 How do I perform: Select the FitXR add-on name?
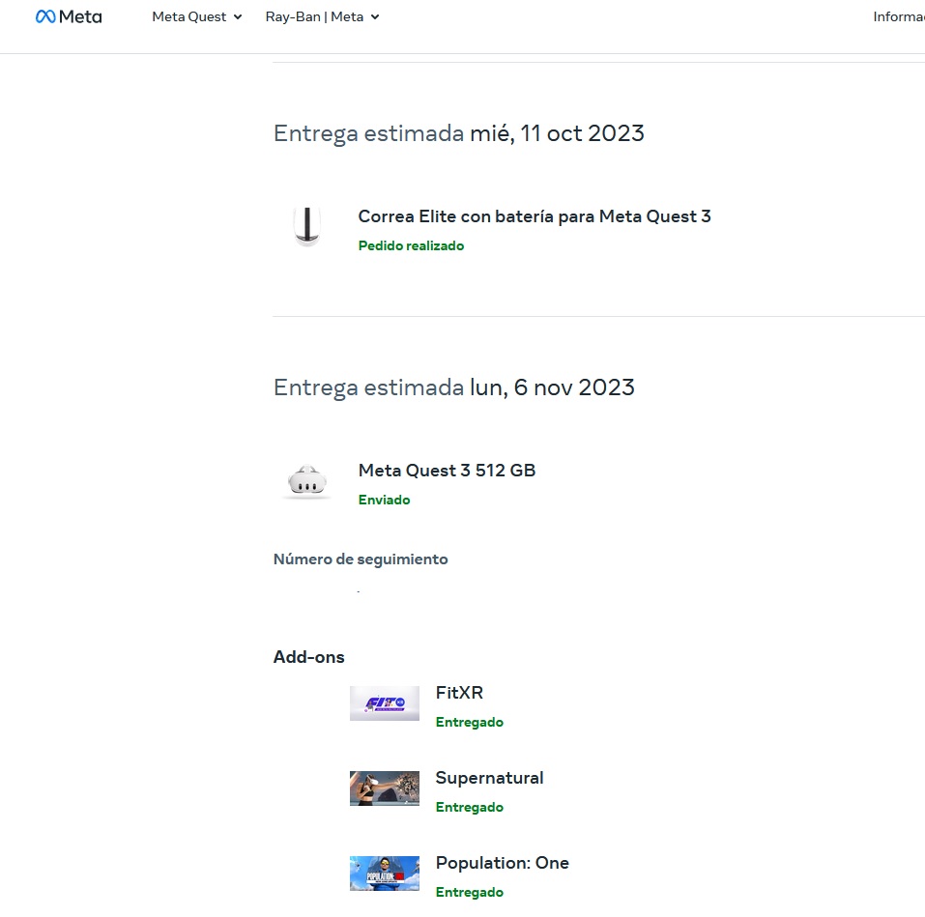tap(459, 692)
